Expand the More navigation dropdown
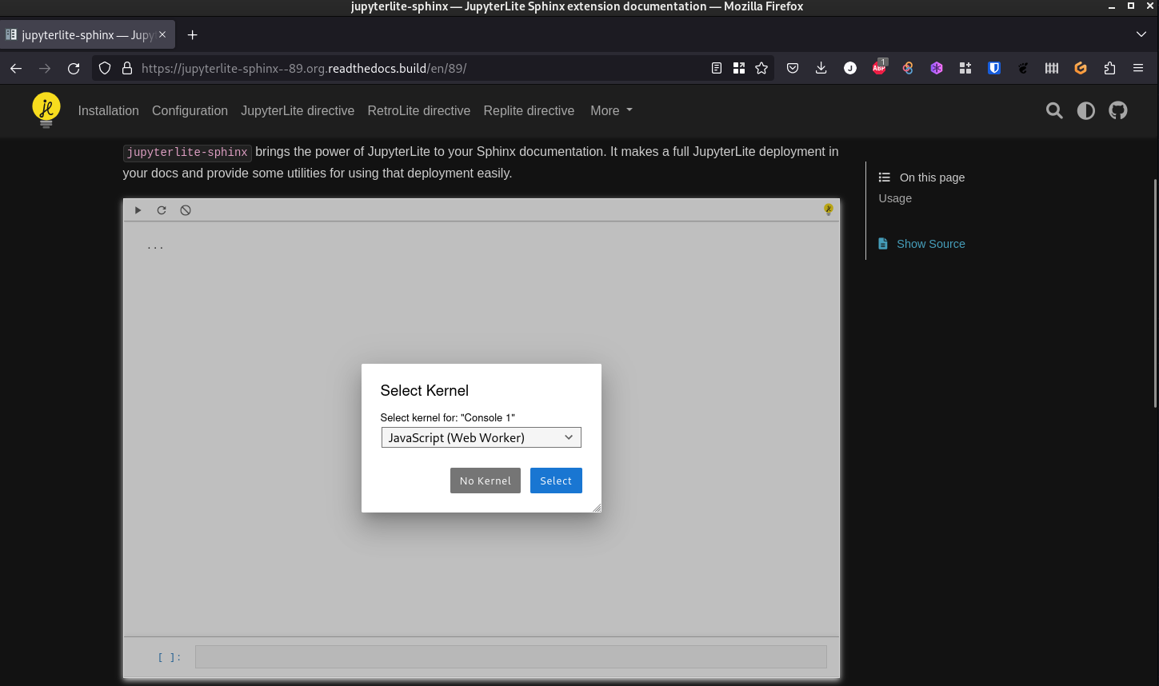The image size is (1159, 686). tap(611, 110)
